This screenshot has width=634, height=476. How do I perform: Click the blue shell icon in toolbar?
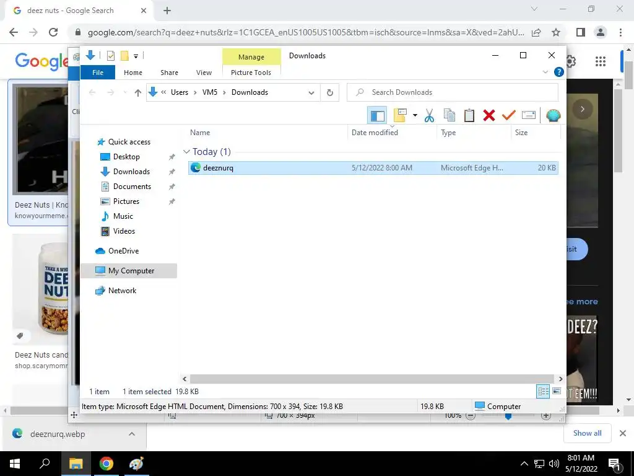tap(553, 115)
